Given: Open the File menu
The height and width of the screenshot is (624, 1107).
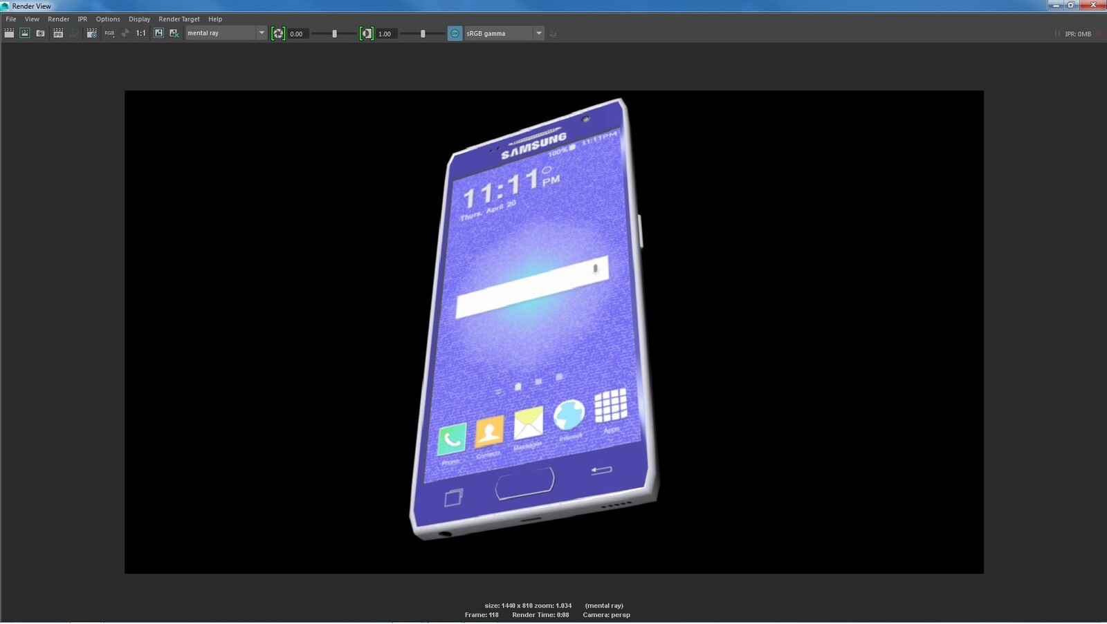Looking at the screenshot, I should [10, 19].
